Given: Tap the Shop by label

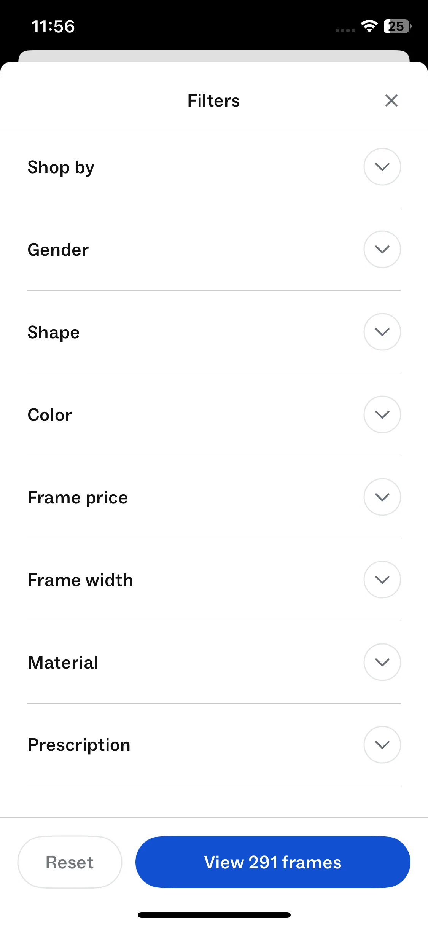Looking at the screenshot, I should tap(61, 167).
